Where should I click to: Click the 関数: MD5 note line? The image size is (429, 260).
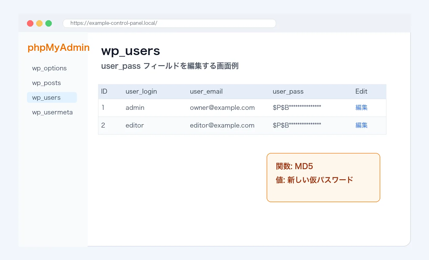coord(294,166)
